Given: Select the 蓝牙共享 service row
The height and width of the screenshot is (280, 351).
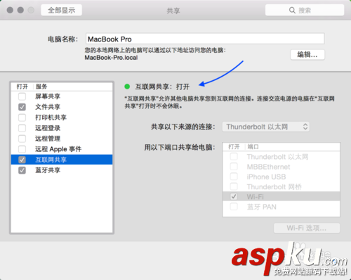Looking at the screenshot, I should coord(62,170).
